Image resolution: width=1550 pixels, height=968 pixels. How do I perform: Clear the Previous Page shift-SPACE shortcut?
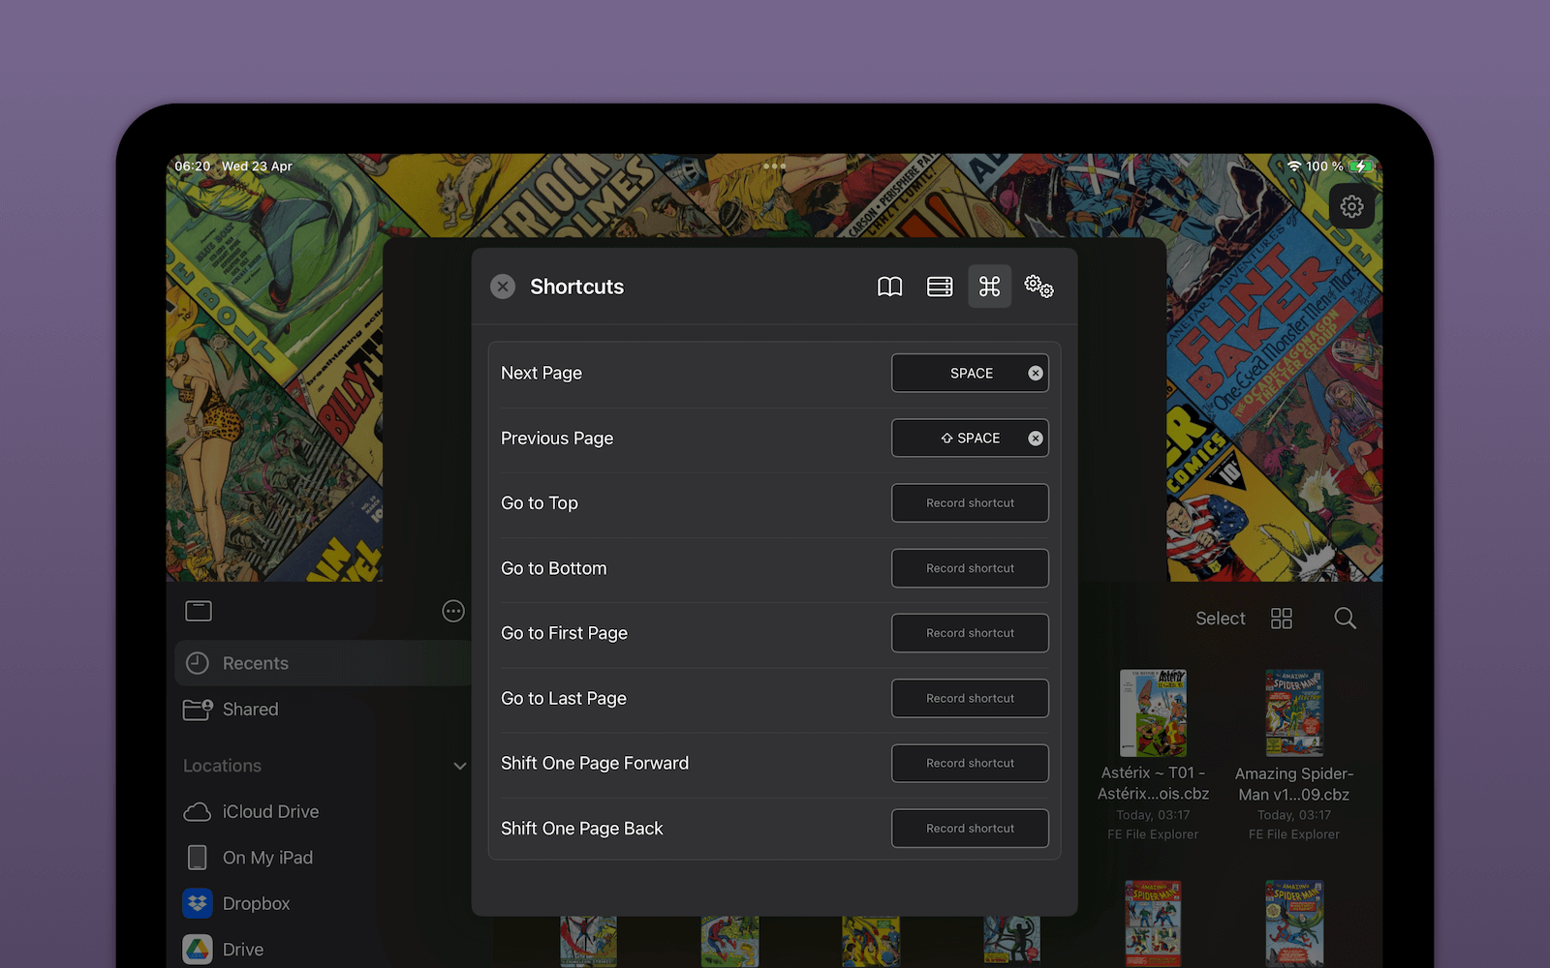[x=1036, y=439]
